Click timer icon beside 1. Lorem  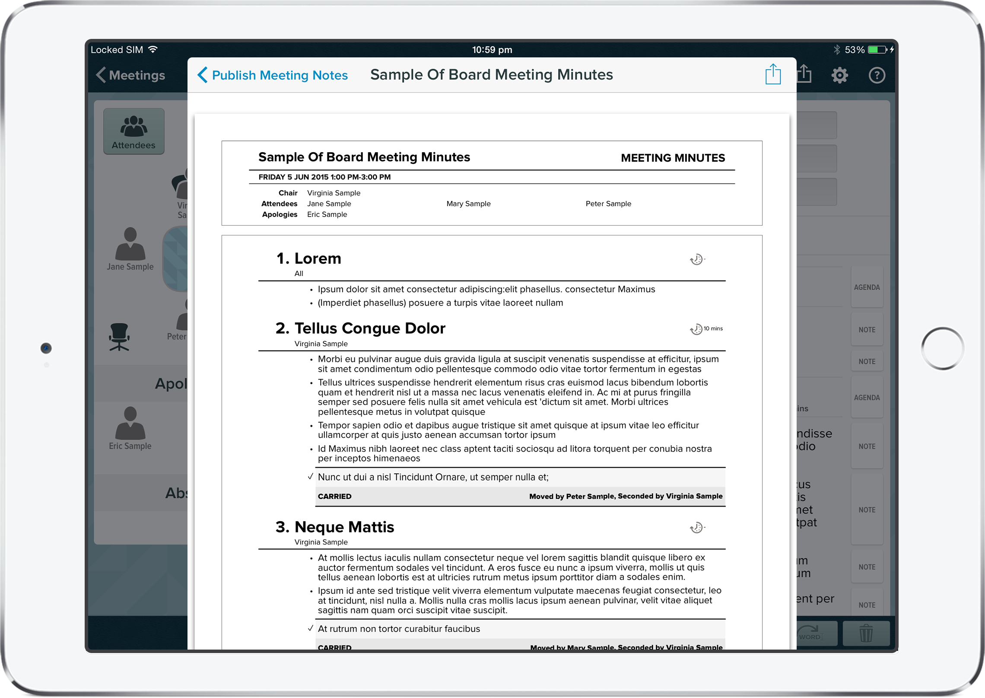696,259
